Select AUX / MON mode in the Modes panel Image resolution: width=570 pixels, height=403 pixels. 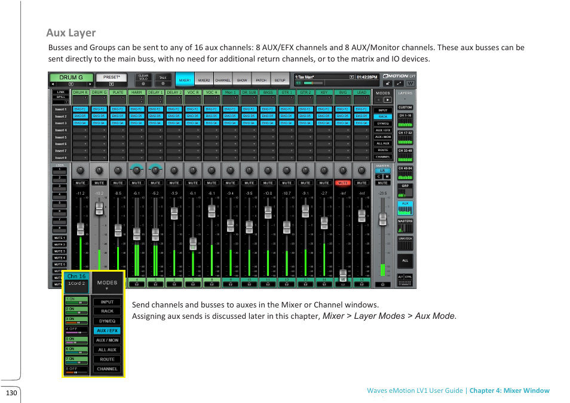coord(383,137)
